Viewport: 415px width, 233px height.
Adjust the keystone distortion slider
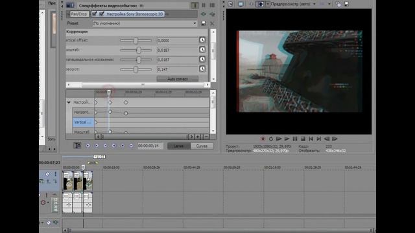click(136, 60)
